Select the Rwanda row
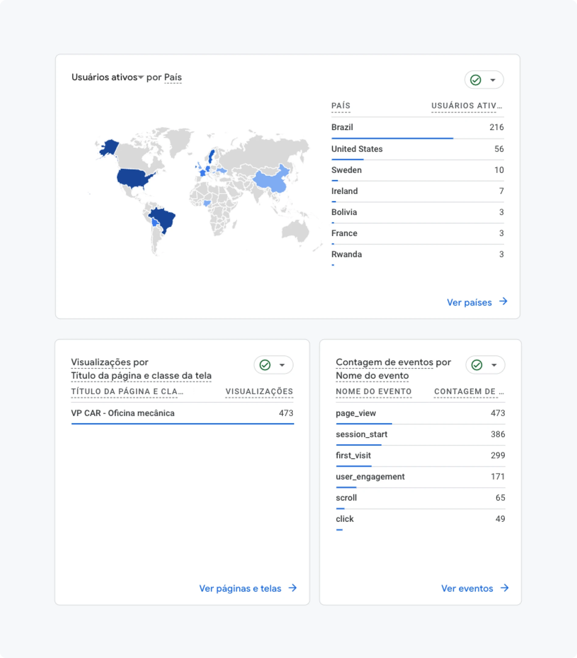The width and height of the screenshot is (577, 658). (x=418, y=255)
